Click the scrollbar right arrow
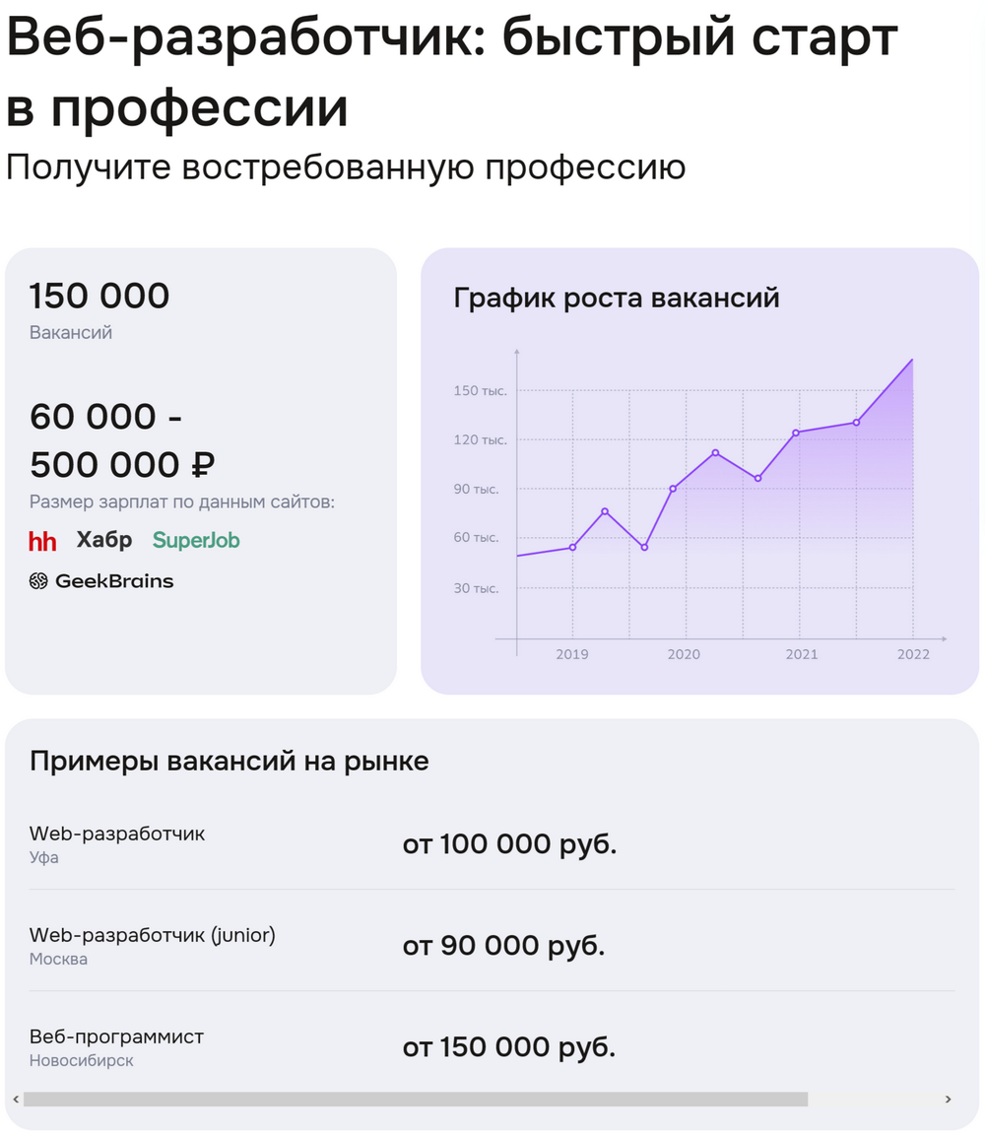 [x=948, y=1099]
